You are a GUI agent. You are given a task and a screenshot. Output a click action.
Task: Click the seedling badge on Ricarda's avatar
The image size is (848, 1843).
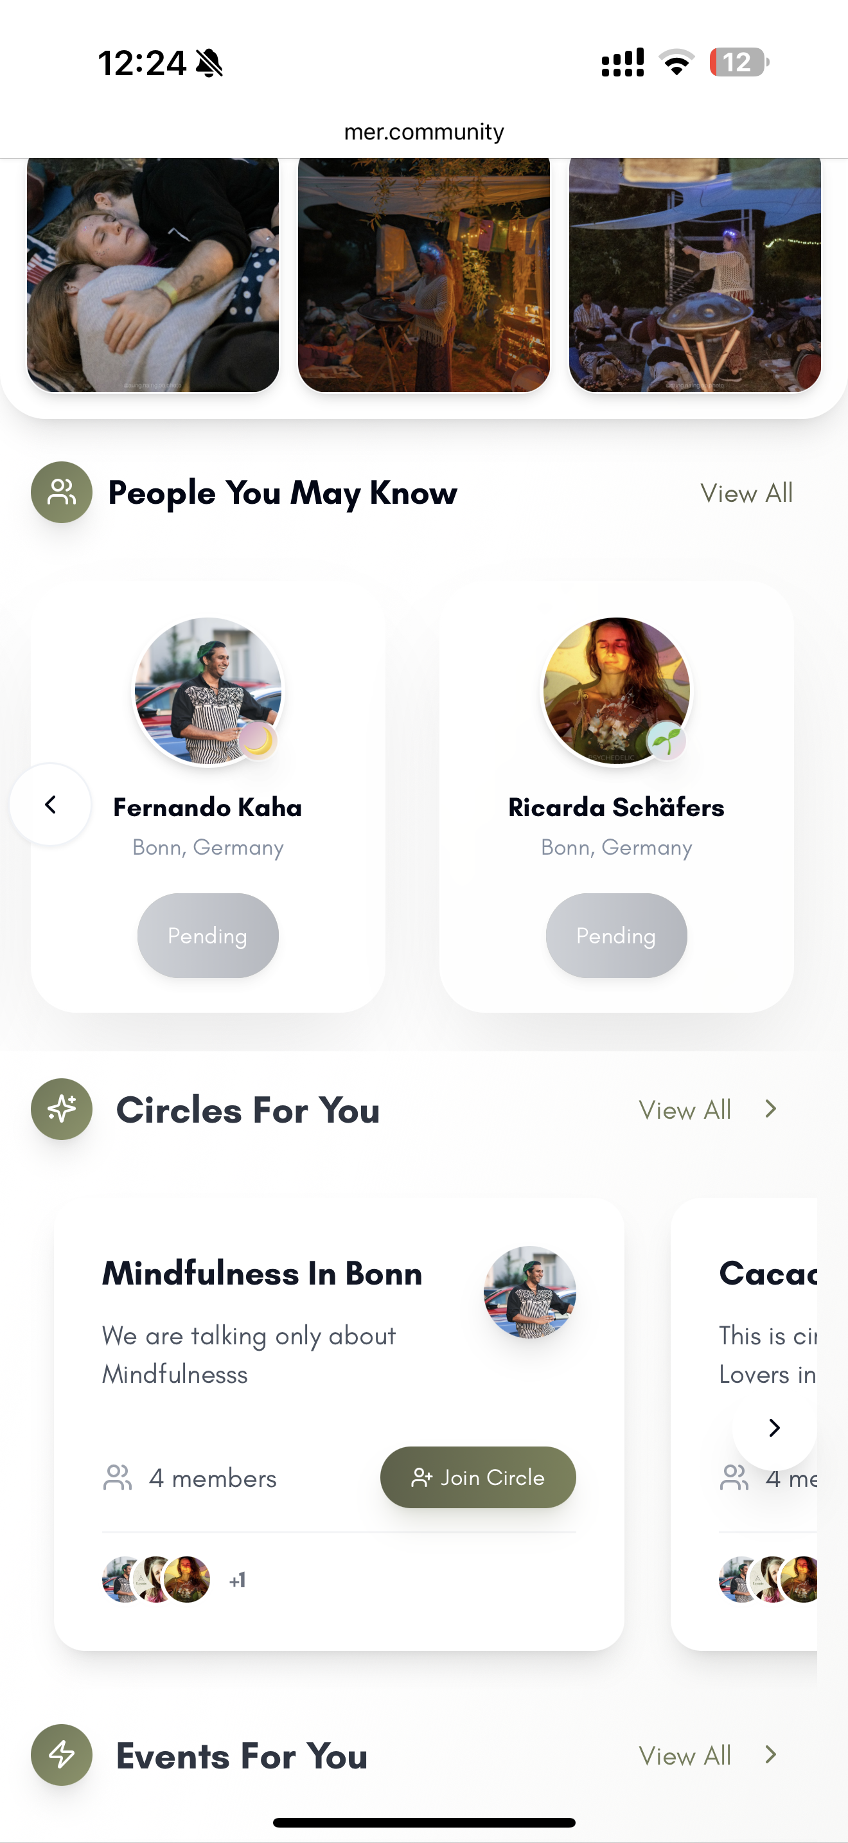click(666, 741)
